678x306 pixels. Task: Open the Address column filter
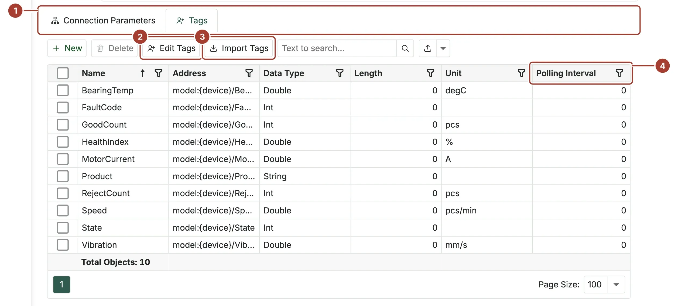tap(249, 73)
